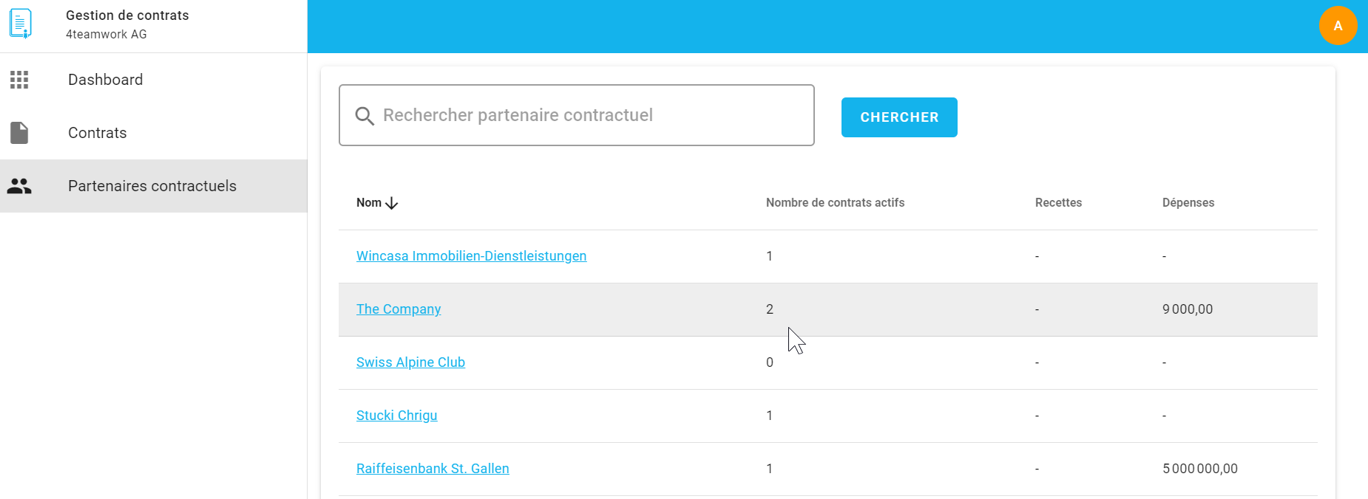Image resolution: width=1368 pixels, height=499 pixels.
Task: Click the Dashboard grid icon
Action: click(x=19, y=80)
